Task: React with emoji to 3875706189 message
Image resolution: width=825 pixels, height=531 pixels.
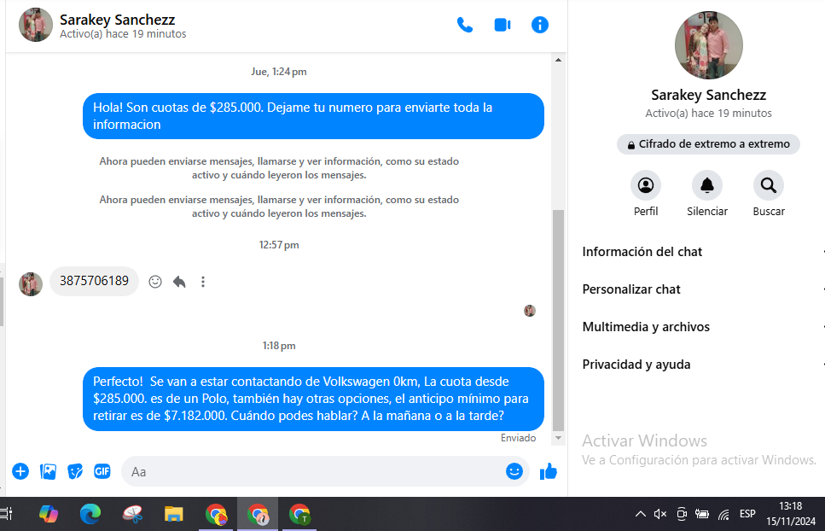Action: [155, 282]
